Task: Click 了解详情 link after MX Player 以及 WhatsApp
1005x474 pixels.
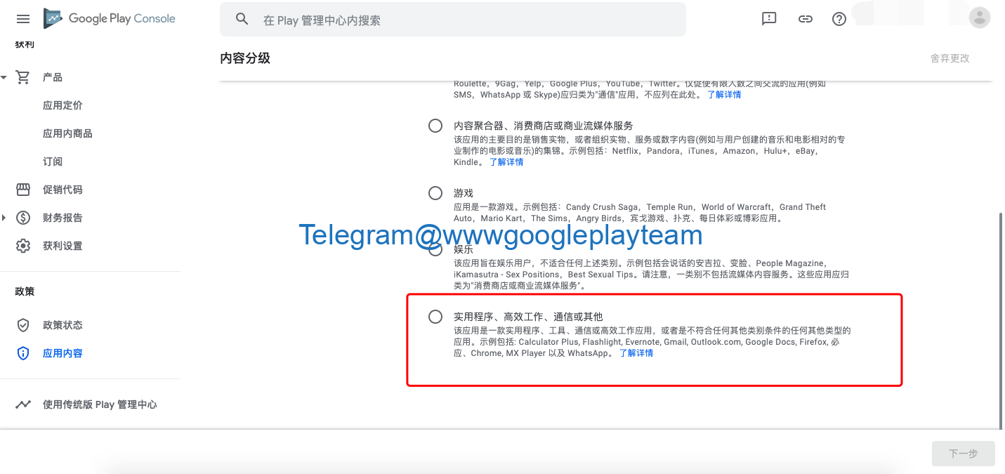Action: 636,353
